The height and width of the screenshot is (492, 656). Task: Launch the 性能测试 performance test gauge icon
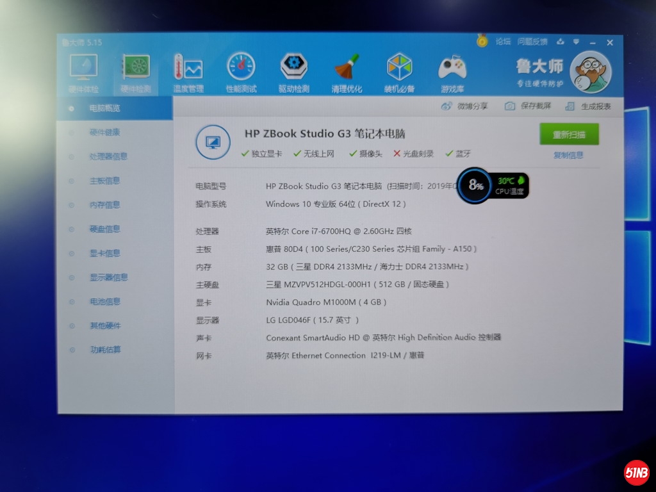(240, 67)
